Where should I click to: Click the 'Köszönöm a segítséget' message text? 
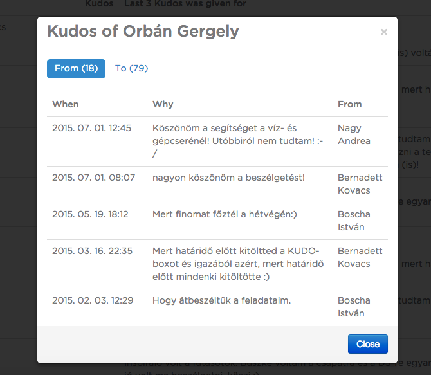238,141
